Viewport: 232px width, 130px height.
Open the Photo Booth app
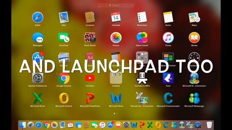click(90, 38)
